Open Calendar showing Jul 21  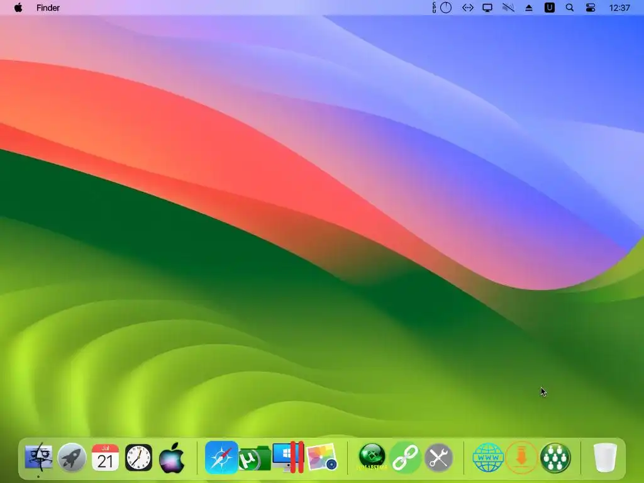[x=105, y=457]
